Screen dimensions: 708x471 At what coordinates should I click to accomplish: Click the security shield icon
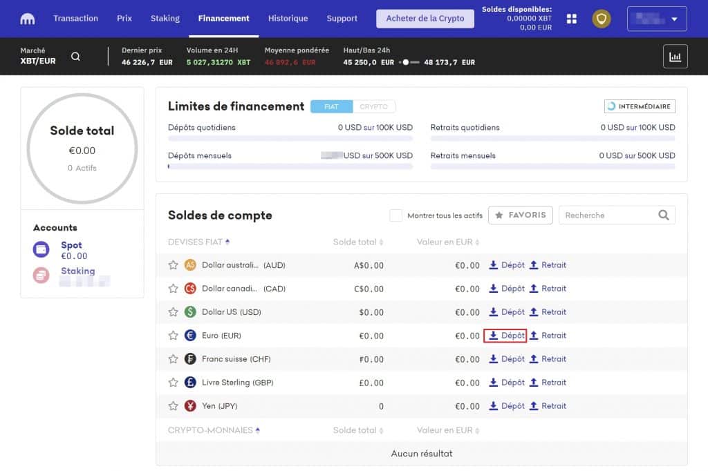601,19
